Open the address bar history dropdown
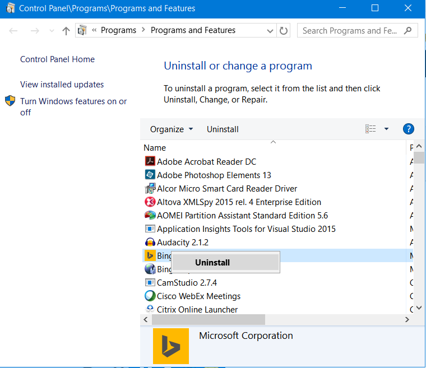This screenshot has height=368, width=426. point(271,31)
